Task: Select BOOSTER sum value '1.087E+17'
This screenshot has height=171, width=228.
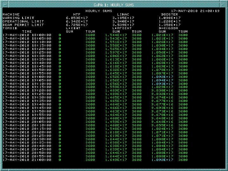Action: point(162,73)
